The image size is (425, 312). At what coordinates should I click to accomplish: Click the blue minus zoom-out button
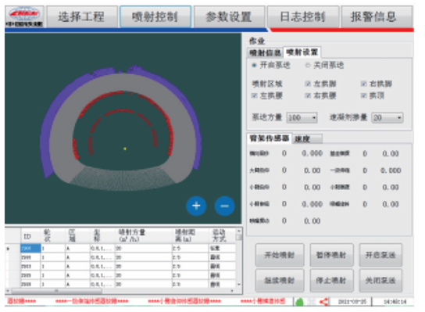(224, 206)
